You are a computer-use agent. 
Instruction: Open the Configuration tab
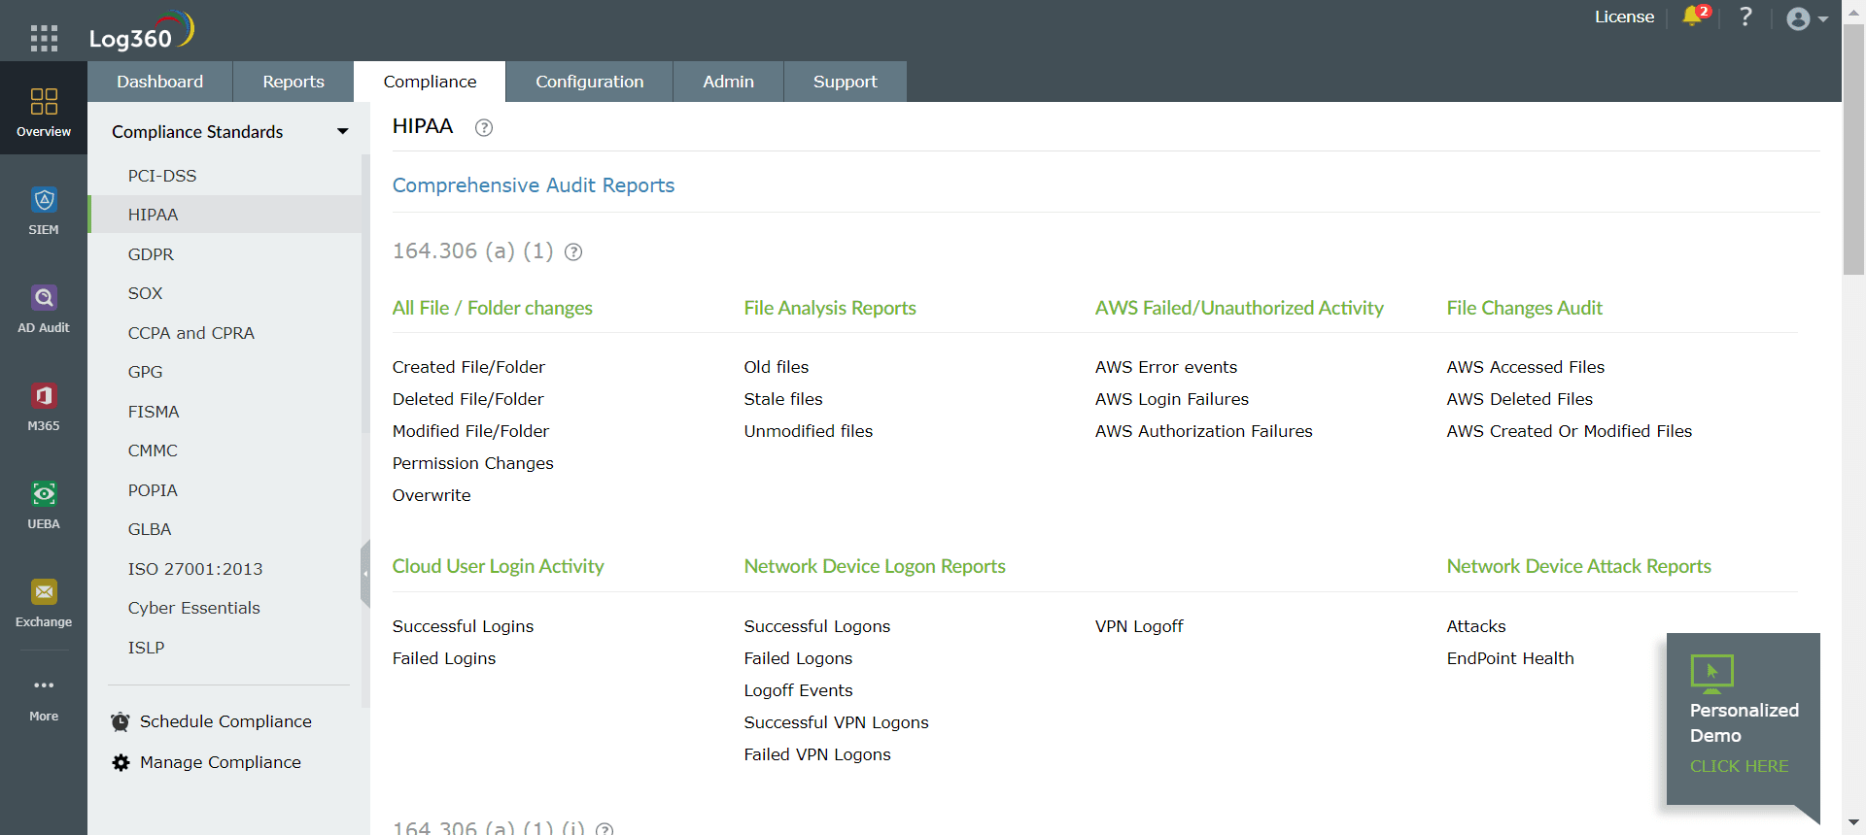[589, 82]
